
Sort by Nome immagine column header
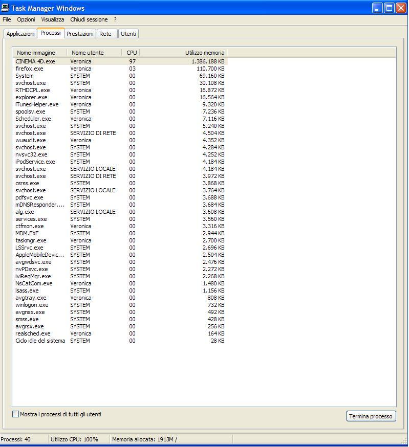39,53
